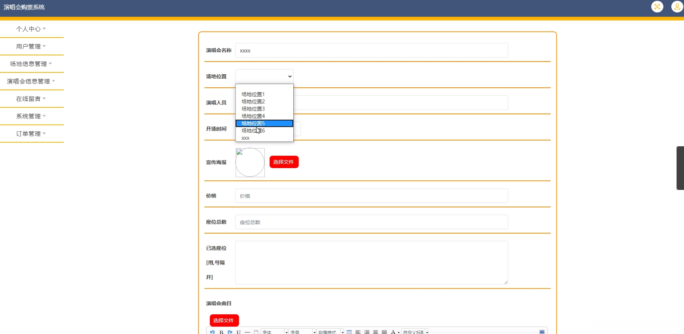Screen dimensions: 684x334
Task: Choose the blank option in venue list
Action: [x=264, y=87]
